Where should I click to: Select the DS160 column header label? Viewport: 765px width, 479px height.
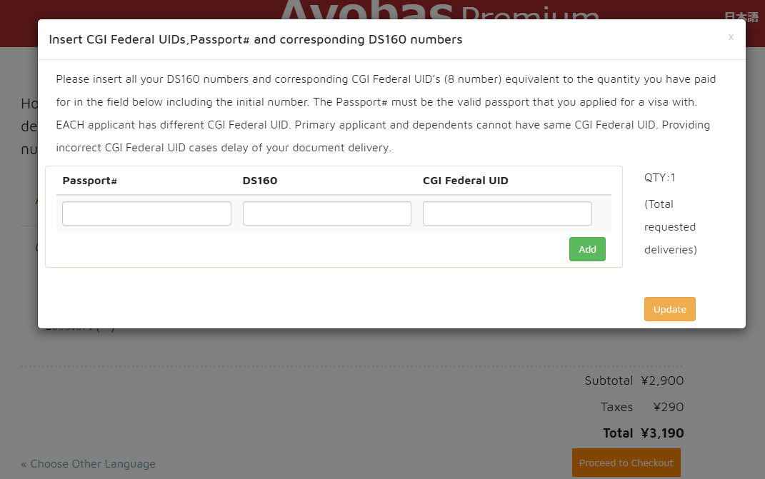click(260, 181)
